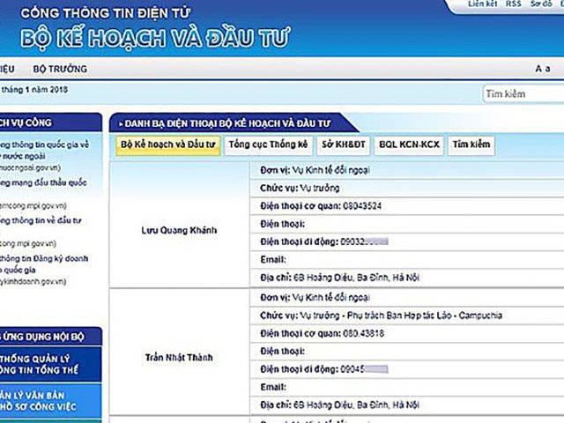Select the 'Bộ Kế hoạch và Đầu tư' tab
Viewport: 564px width, 423px height.
click(167, 145)
